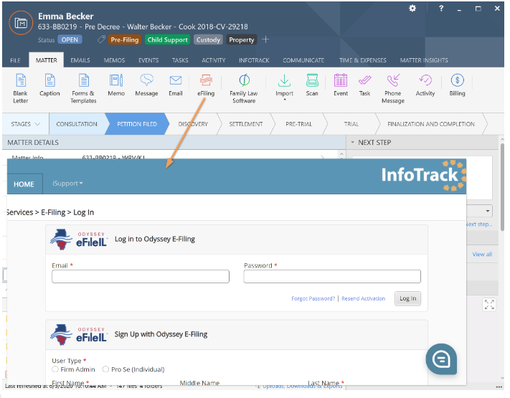510x398 pixels.
Task: Expand the Import dropdown arrow
Action: pyautogui.click(x=285, y=100)
